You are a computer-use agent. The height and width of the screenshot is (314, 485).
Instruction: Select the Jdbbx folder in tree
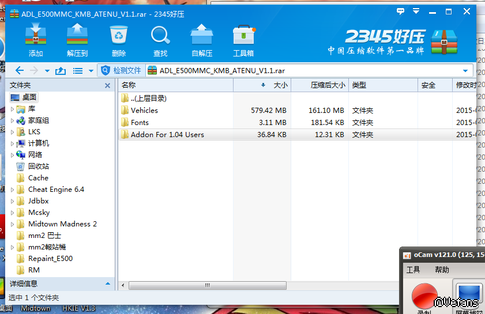(x=39, y=201)
